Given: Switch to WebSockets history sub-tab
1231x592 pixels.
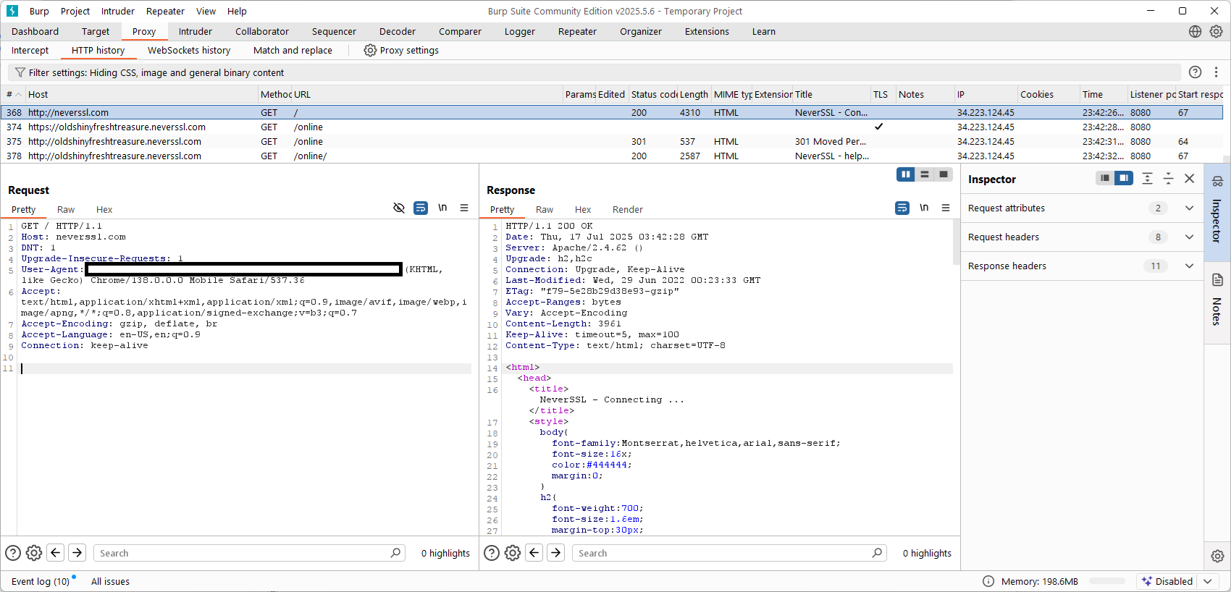Looking at the screenshot, I should (x=189, y=50).
